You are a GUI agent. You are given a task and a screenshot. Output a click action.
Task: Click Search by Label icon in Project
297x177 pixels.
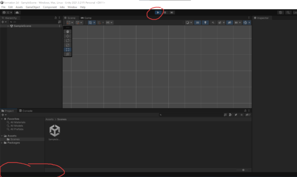tap(236, 115)
